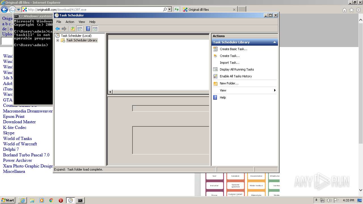363x204 pixels.
Task: Open the World of Warcraft link
Action: point(20,144)
